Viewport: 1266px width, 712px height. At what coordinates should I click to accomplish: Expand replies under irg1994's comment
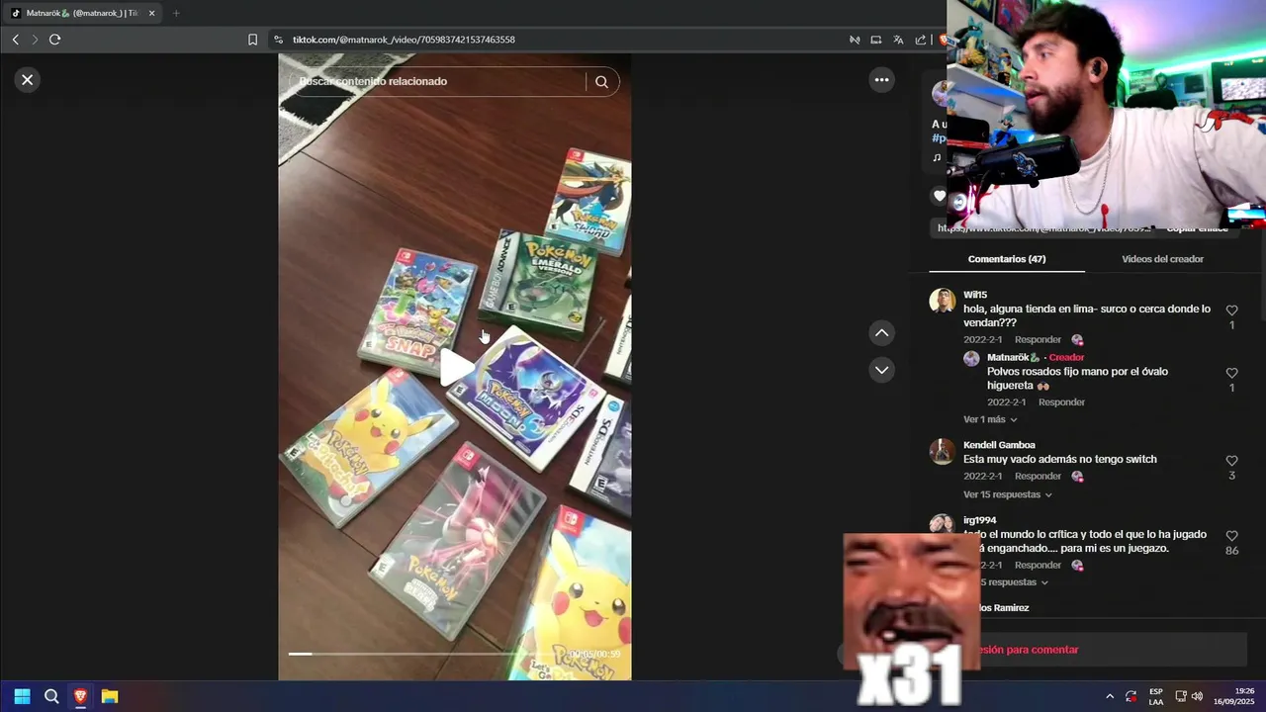(1014, 582)
